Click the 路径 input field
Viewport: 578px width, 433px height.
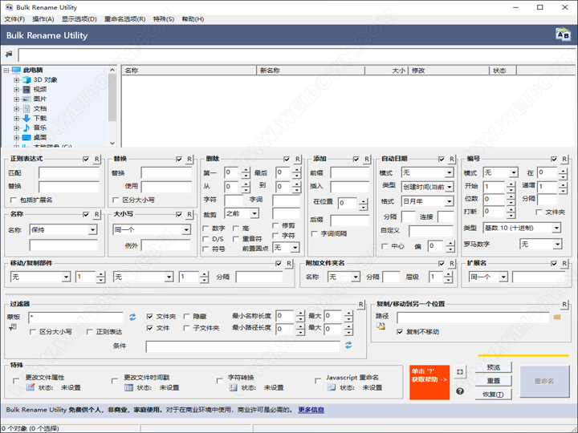point(472,317)
